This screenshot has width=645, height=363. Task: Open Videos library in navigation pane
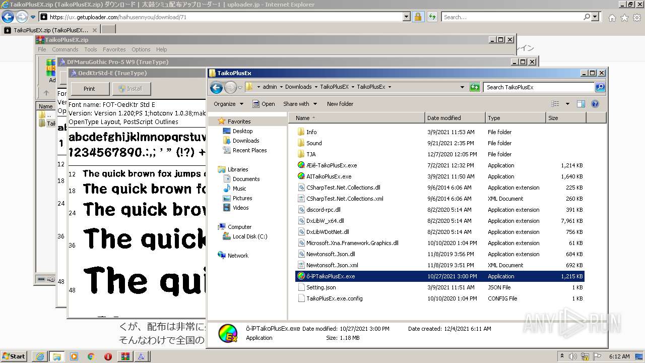(x=240, y=208)
